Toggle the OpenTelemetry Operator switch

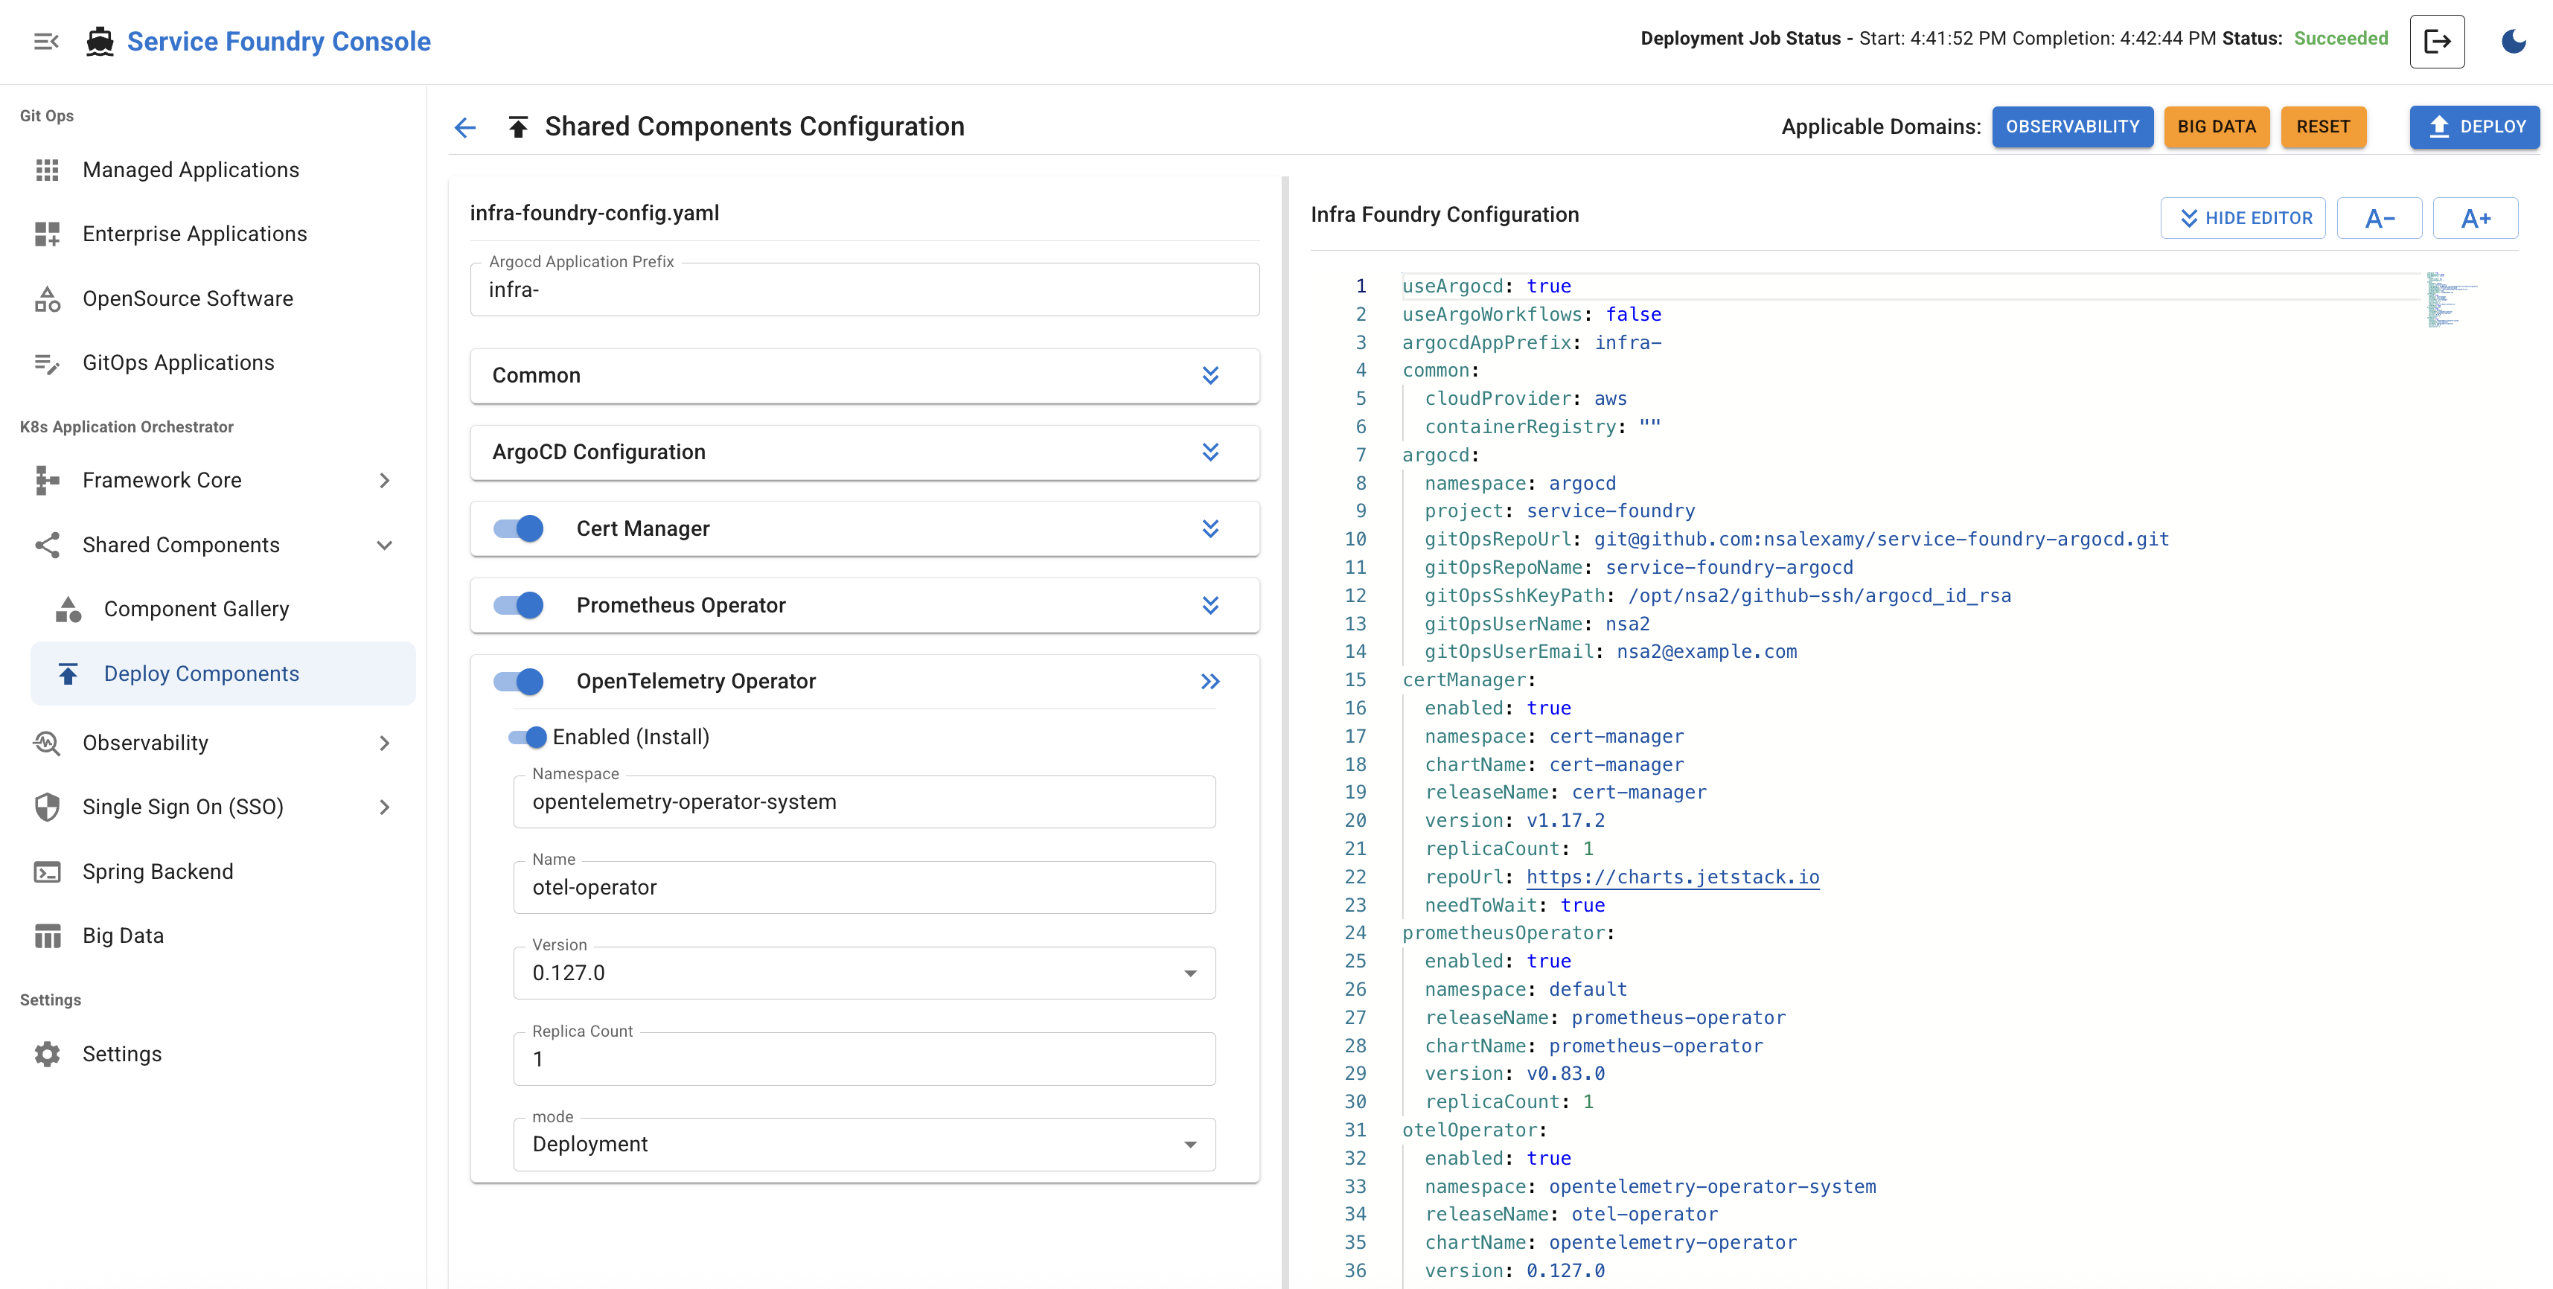(520, 682)
